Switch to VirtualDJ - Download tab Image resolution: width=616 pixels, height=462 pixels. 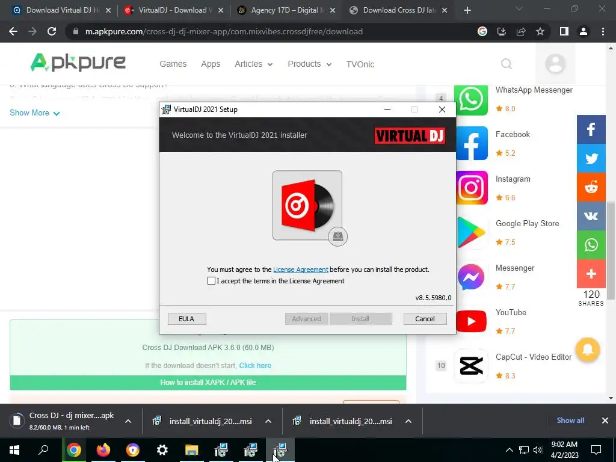click(x=173, y=10)
